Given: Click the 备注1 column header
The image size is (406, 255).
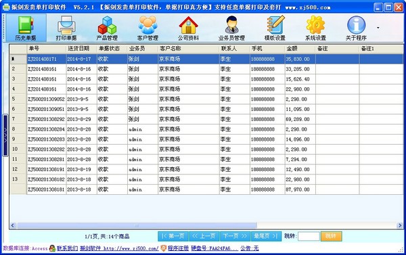Looking at the screenshot, I should [381, 49].
